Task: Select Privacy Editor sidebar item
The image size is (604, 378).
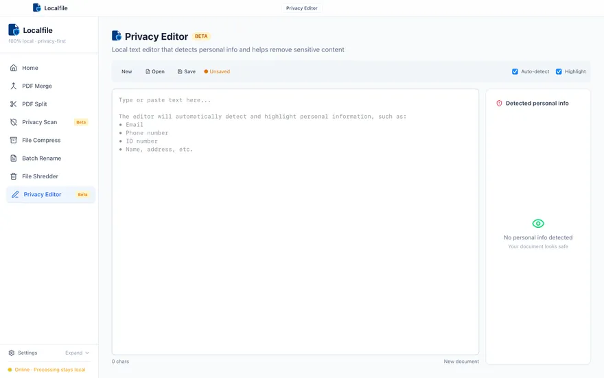Action: (51, 194)
